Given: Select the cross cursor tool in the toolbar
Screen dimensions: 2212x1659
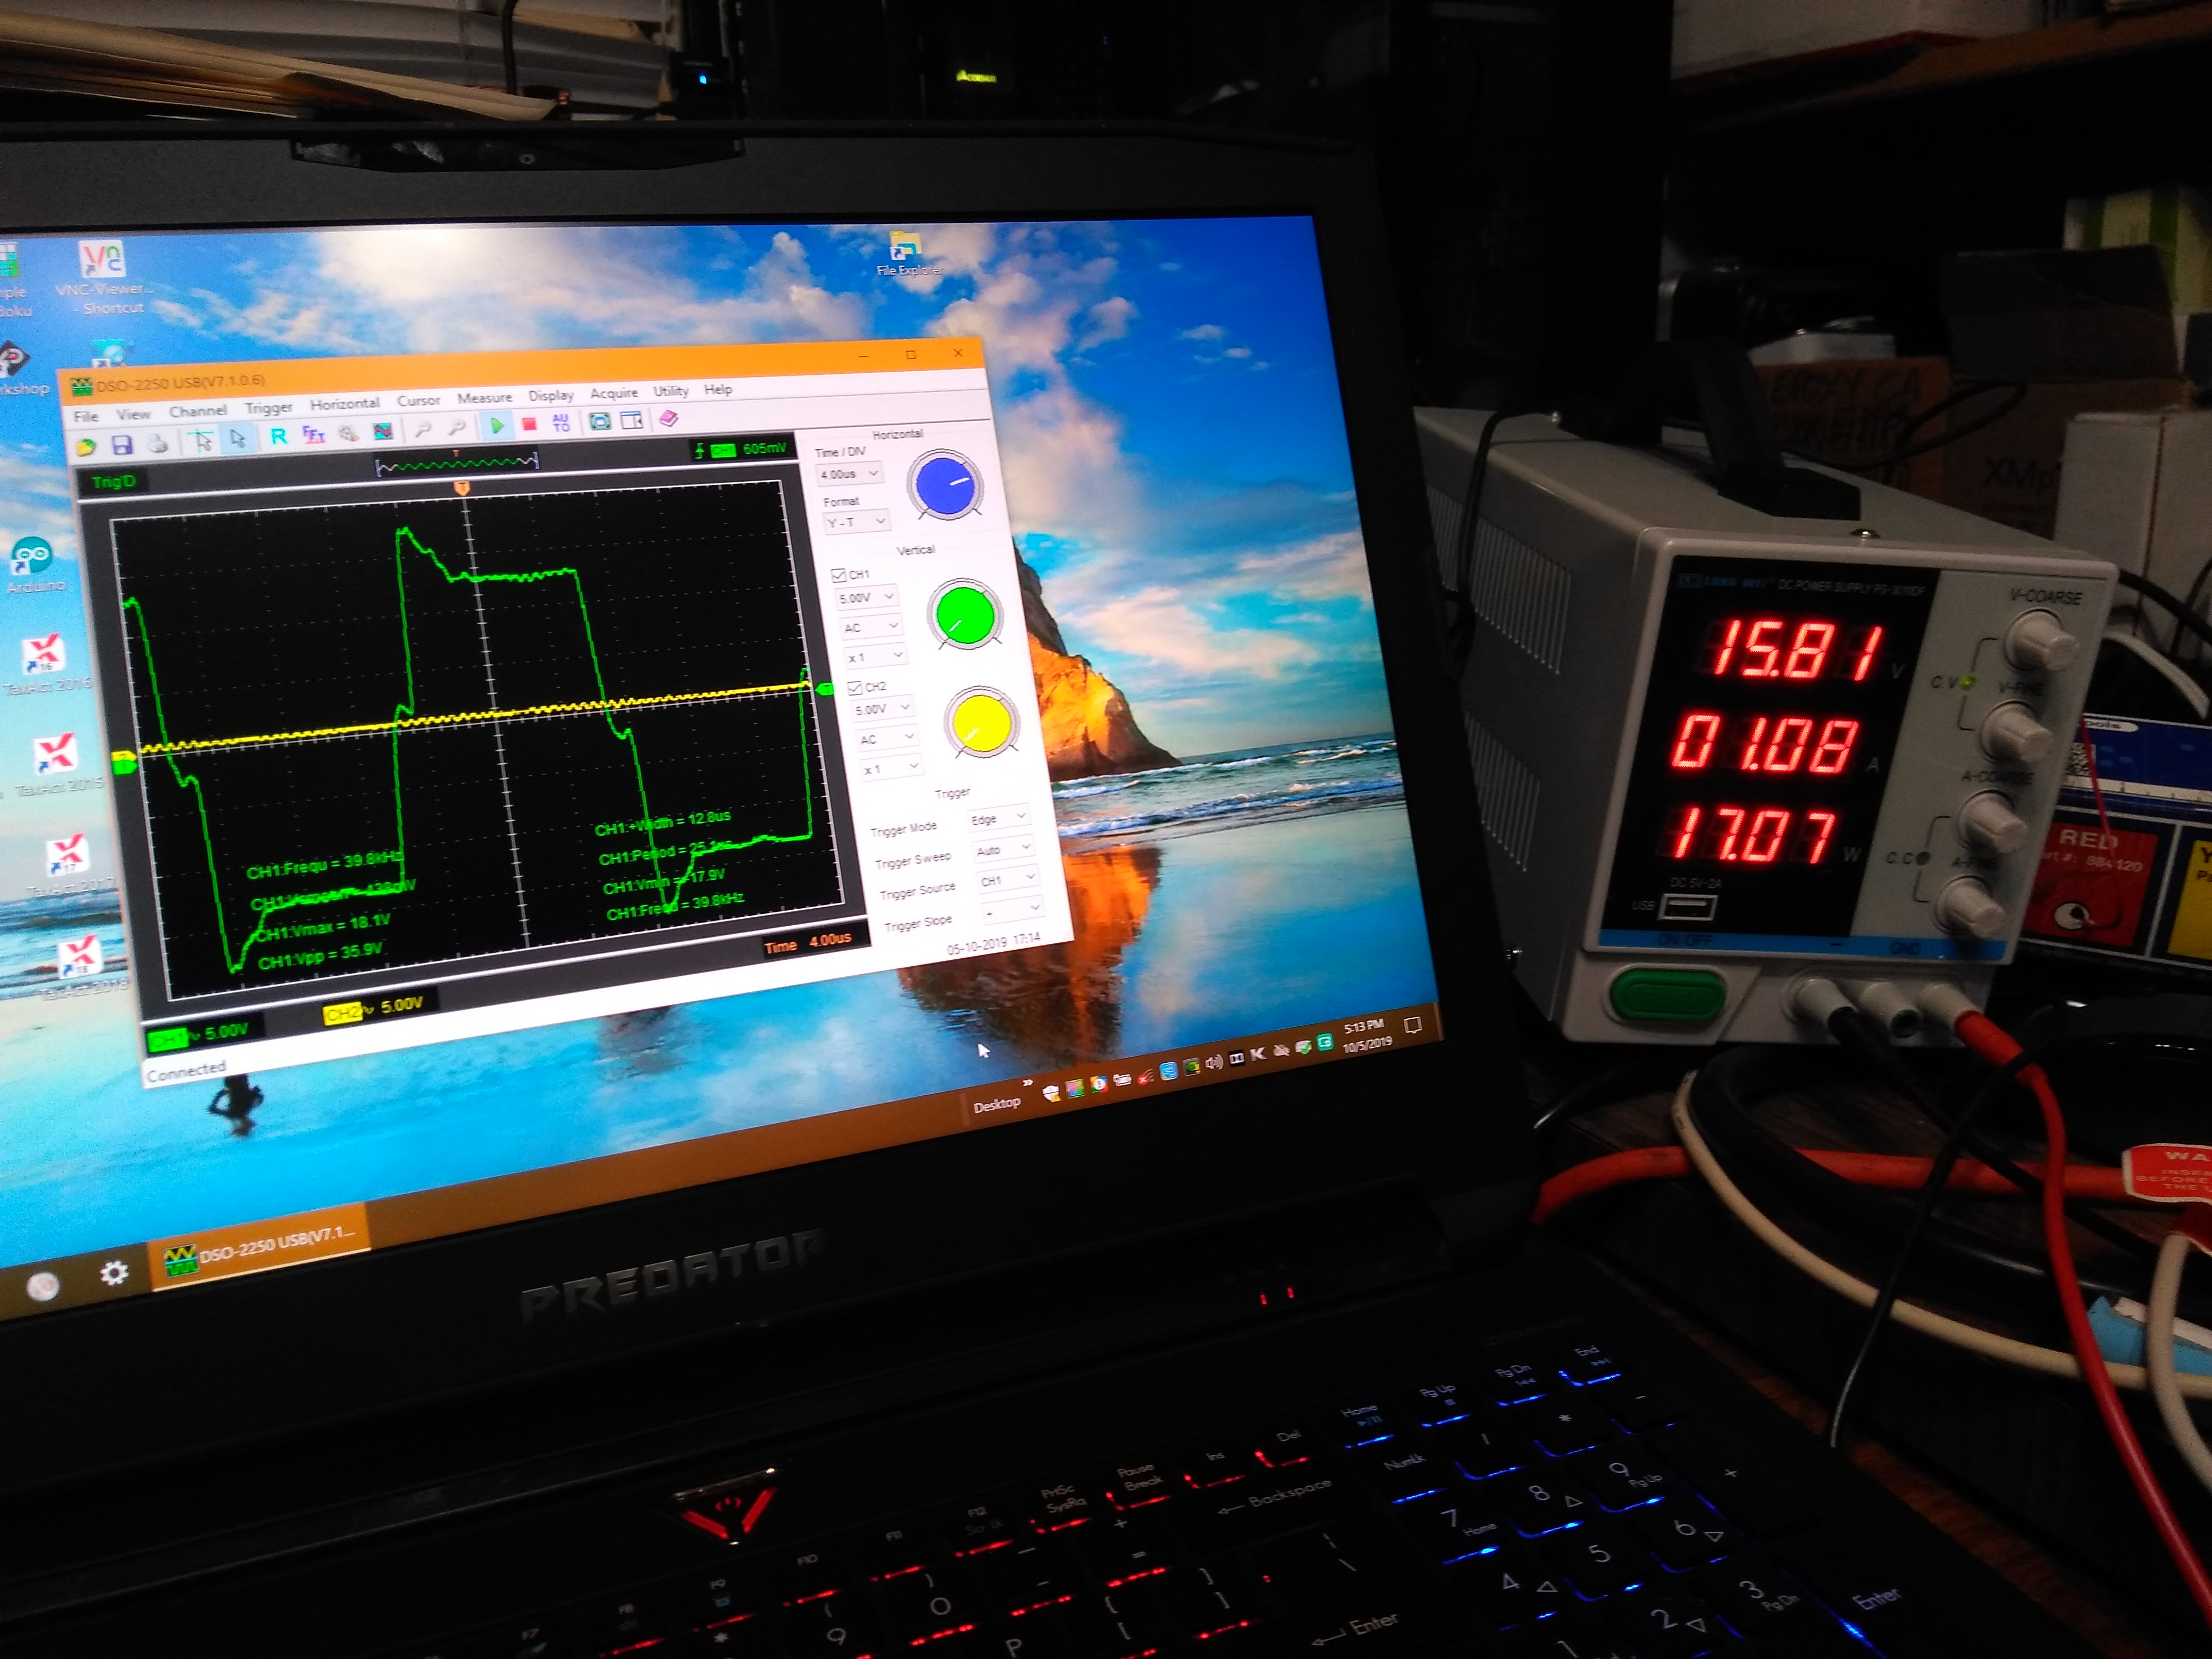Looking at the screenshot, I should pyautogui.click(x=202, y=441).
